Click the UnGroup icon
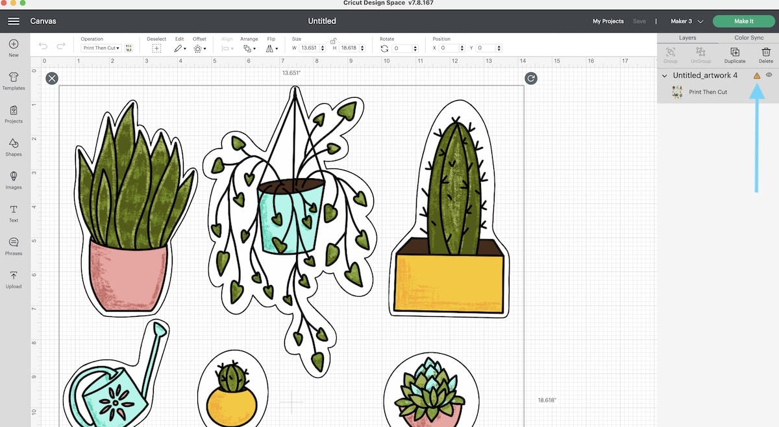 click(x=700, y=52)
